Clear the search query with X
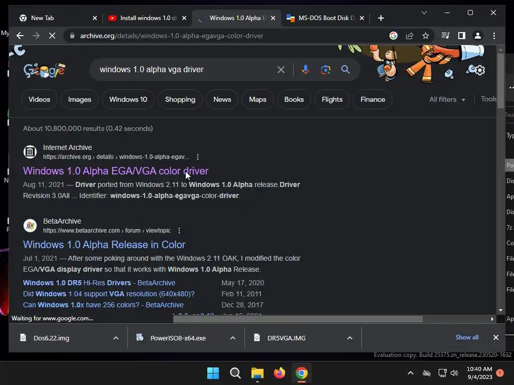The height and width of the screenshot is (385, 514). pyautogui.click(x=281, y=69)
